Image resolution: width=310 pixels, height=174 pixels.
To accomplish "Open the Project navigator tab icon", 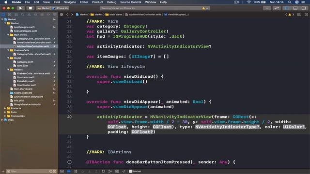I will click(x=3, y=14).
